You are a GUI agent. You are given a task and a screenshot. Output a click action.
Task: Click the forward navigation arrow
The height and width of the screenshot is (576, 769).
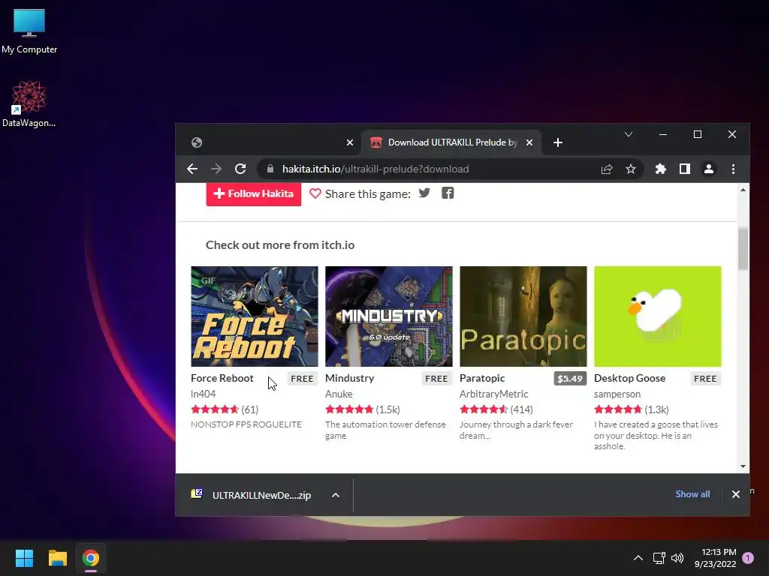[x=216, y=169]
